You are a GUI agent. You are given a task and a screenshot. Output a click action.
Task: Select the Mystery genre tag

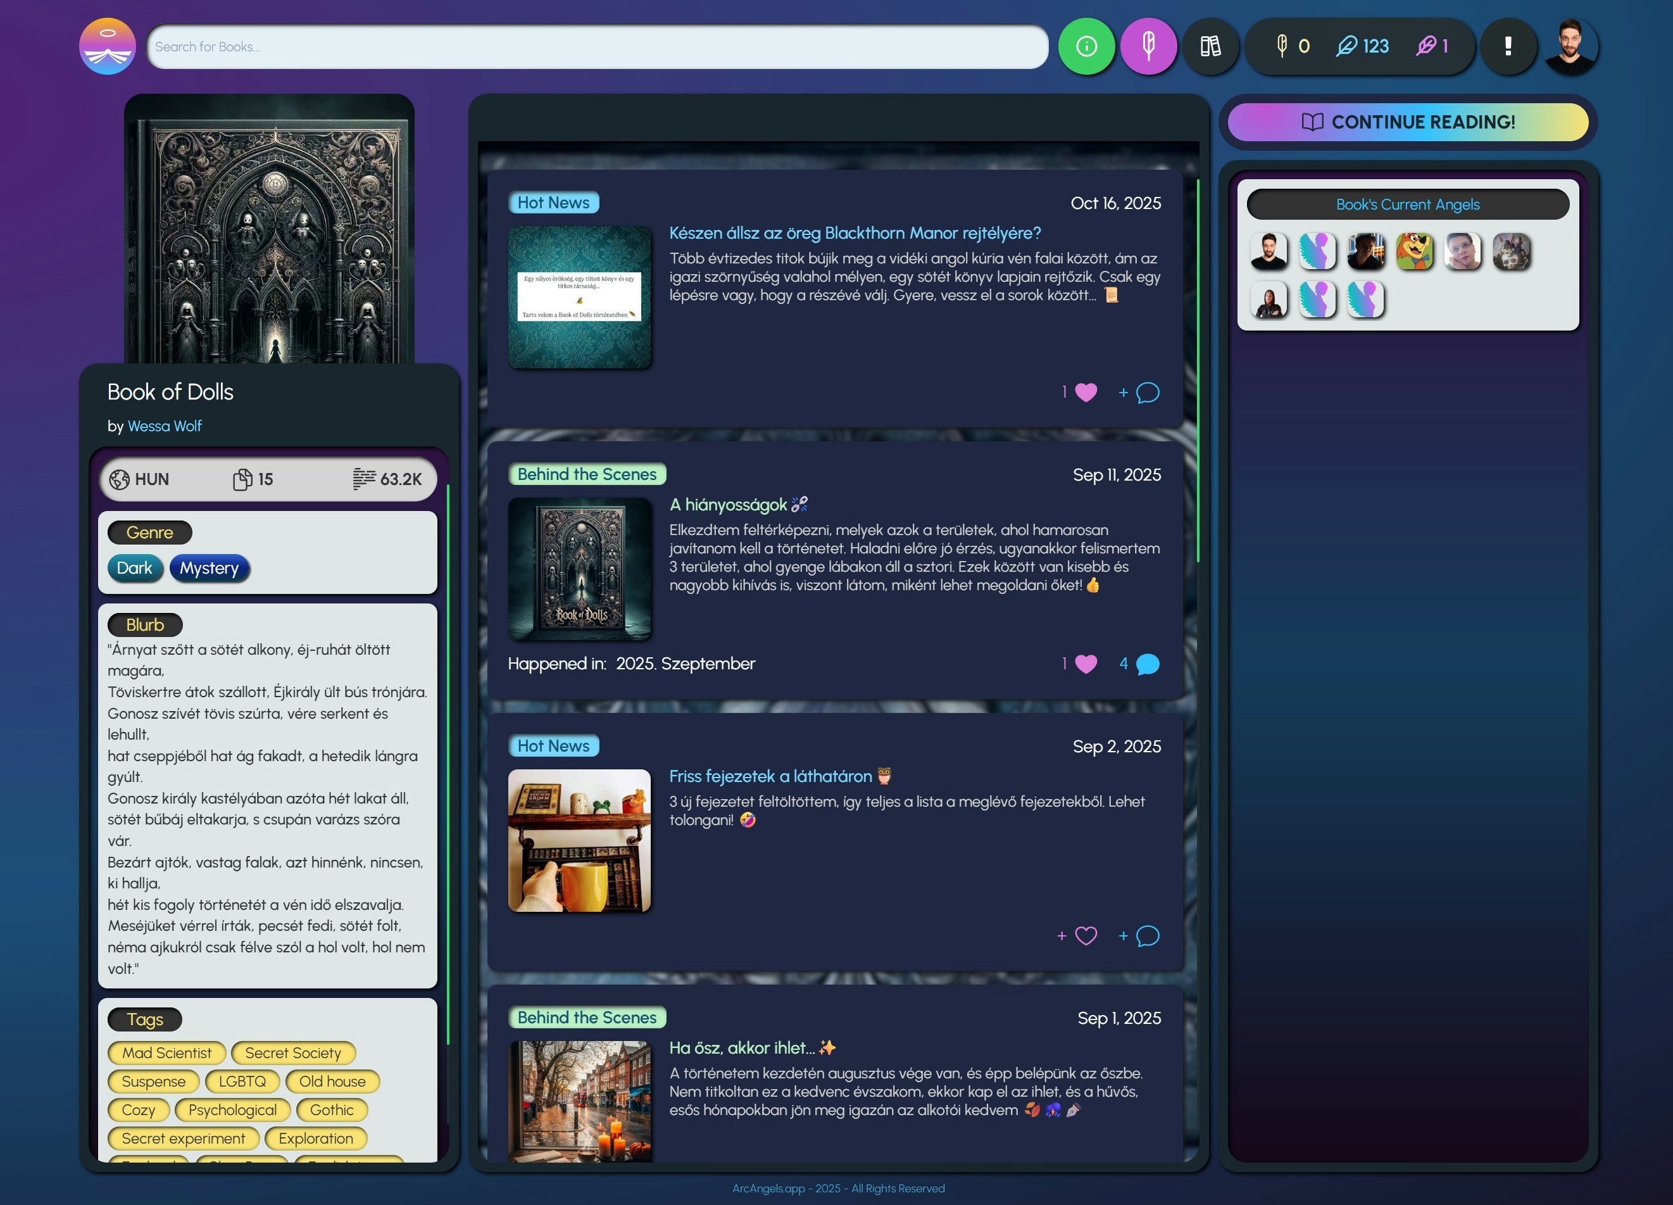click(210, 568)
